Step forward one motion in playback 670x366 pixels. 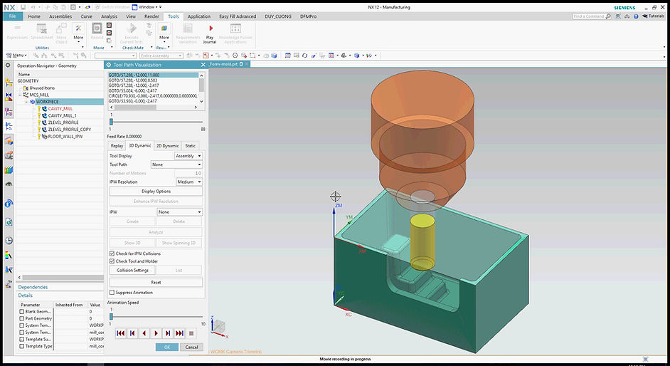[x=168, y=333]
